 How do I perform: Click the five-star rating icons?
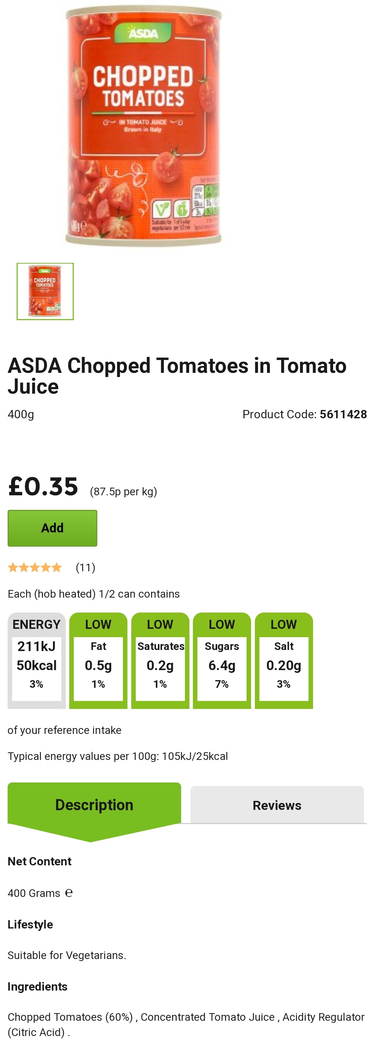35,567
